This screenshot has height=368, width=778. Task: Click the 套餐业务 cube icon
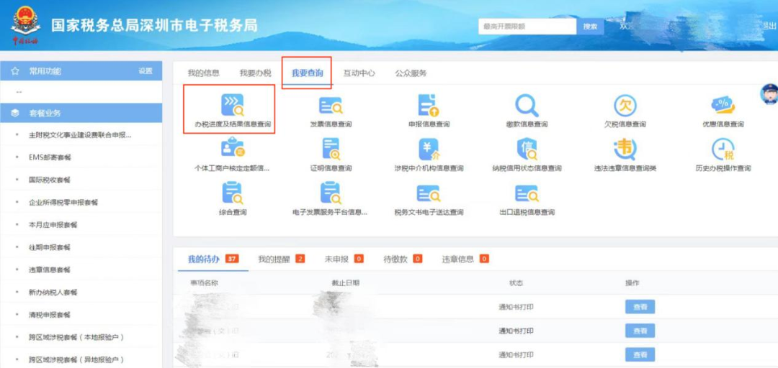(15, 113)
